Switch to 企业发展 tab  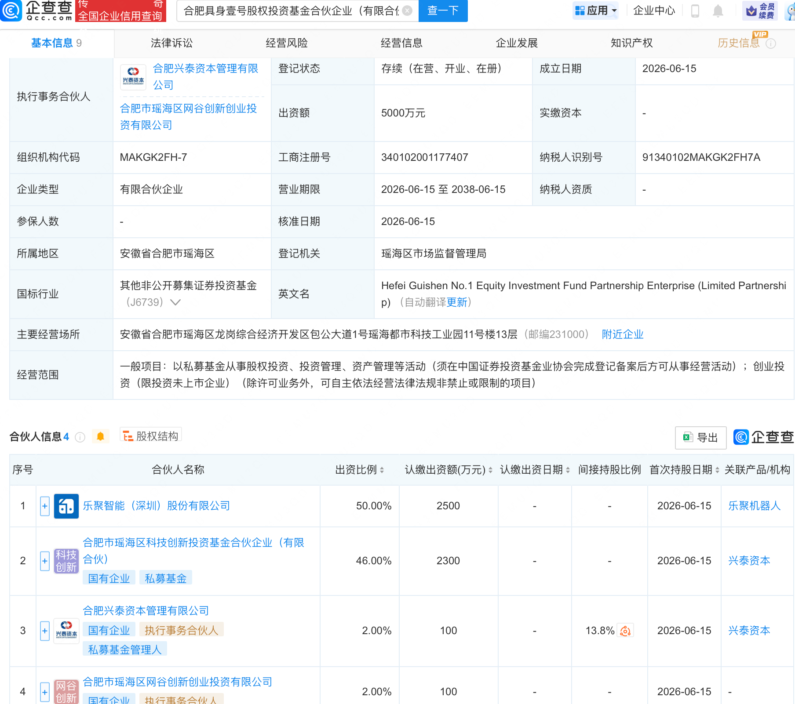(517, 43)
